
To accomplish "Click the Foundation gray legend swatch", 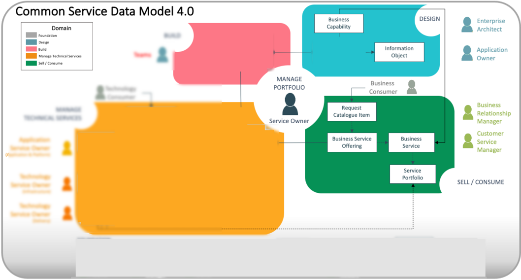I will (x=31, y=35).
